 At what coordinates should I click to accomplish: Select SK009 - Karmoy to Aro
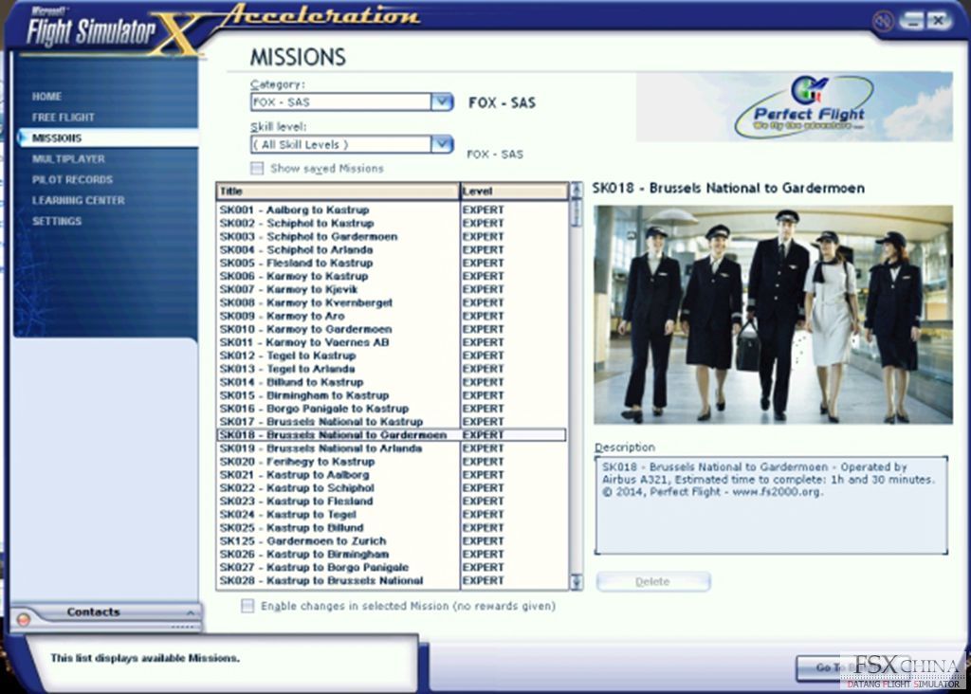[392, 316]
